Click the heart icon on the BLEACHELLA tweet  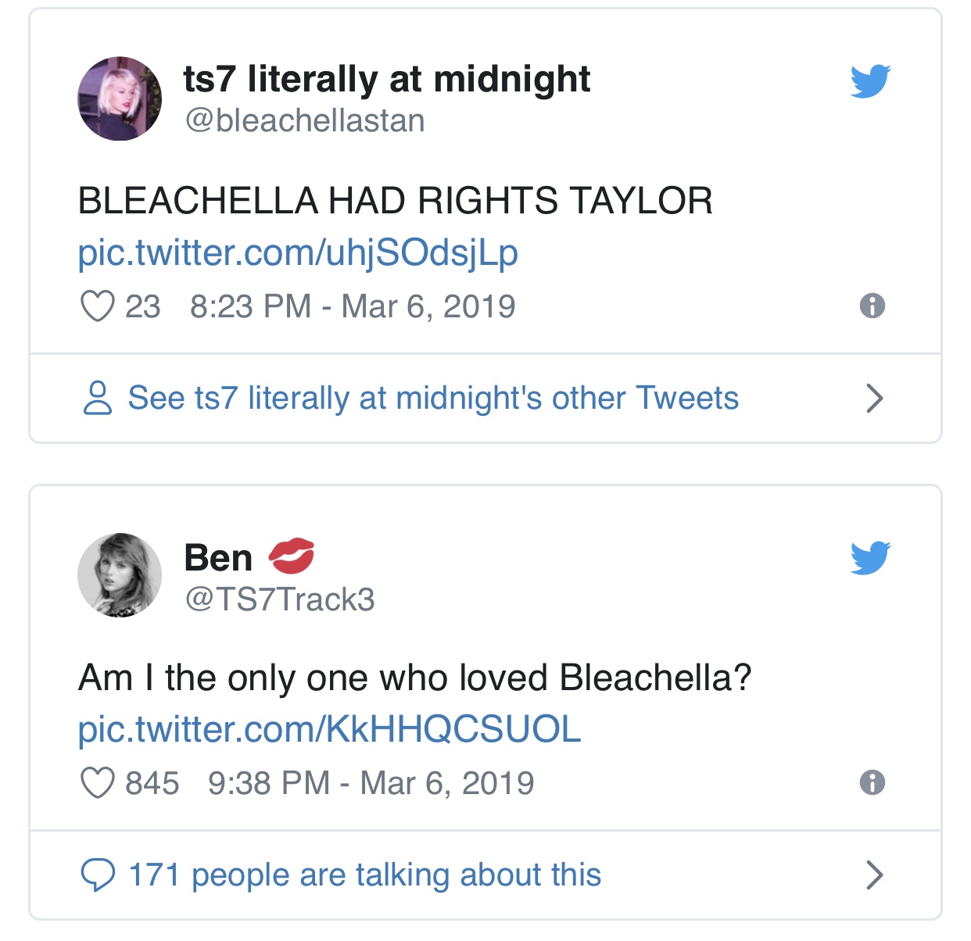point(99,306)
